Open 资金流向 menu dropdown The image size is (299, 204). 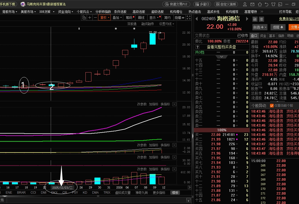[65, 12]
